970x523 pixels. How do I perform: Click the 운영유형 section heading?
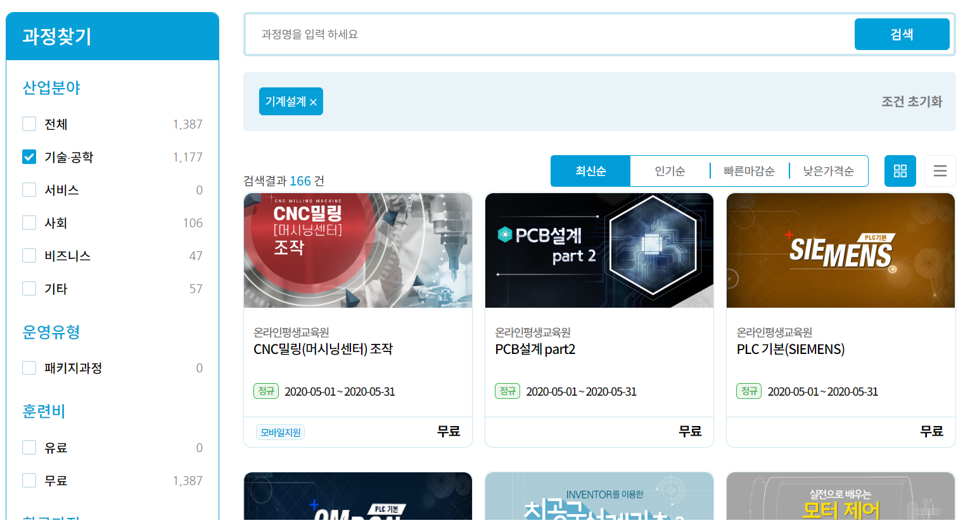click(x=51, y=332)
